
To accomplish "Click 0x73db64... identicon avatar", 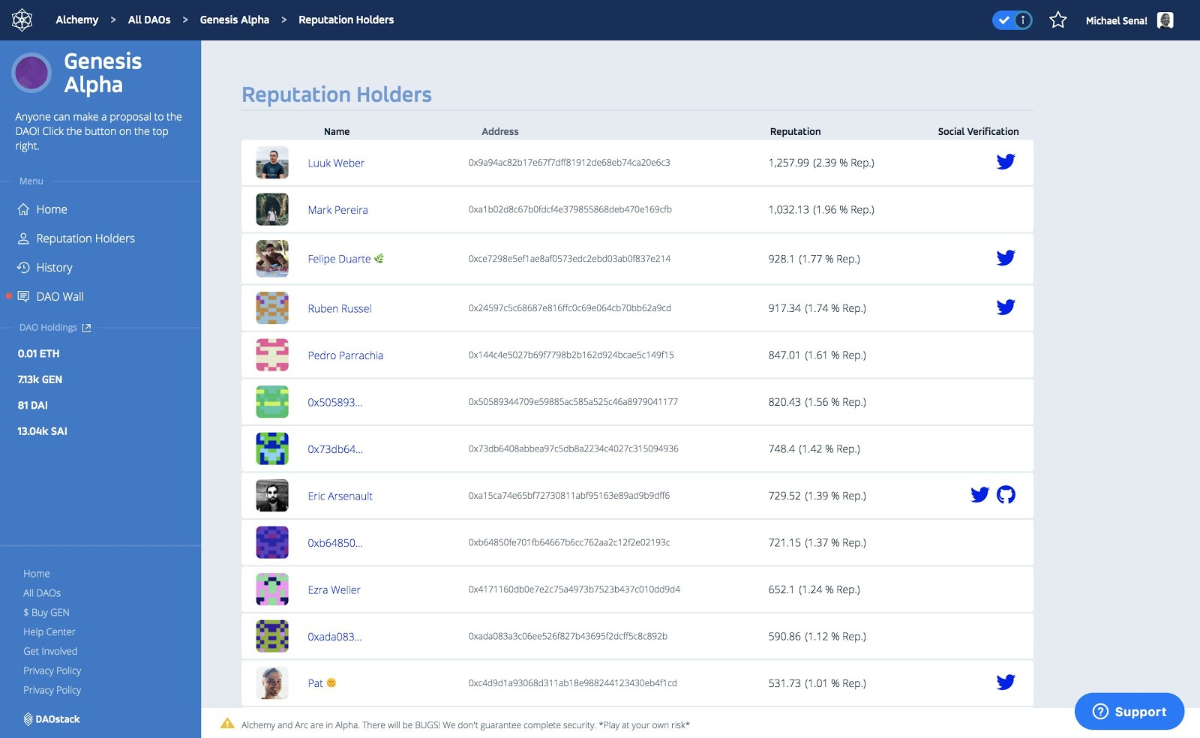I will (272, 448).
